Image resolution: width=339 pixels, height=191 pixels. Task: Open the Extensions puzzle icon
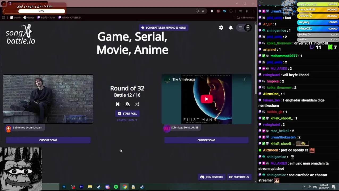point(231,11)
